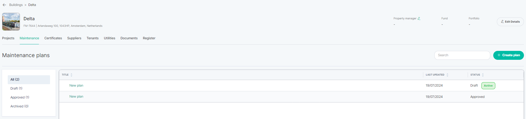526x119 pixels.
Task: Open the Delta building thumbnail
Action: pos(11,22)
